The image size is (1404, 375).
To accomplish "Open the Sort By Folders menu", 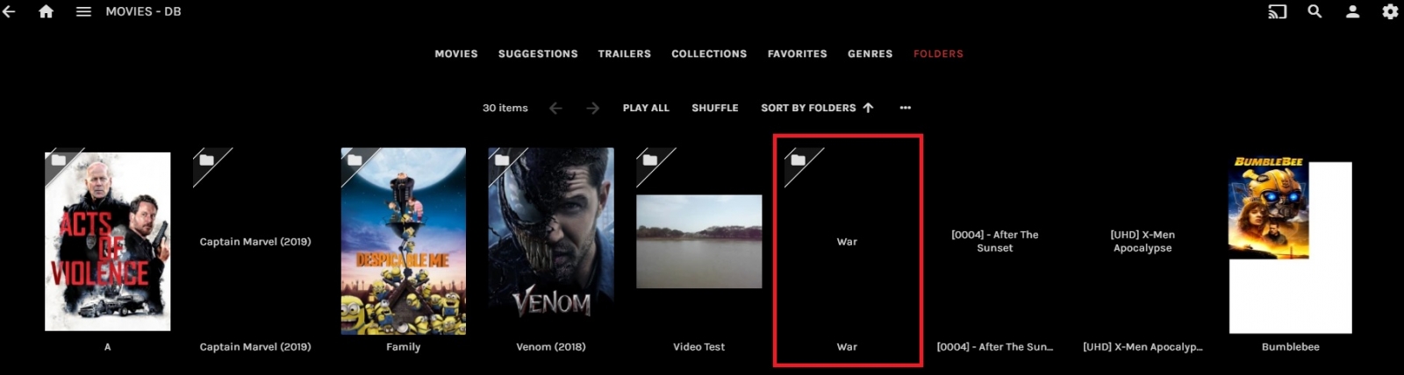I will click(x=817, y=108).
